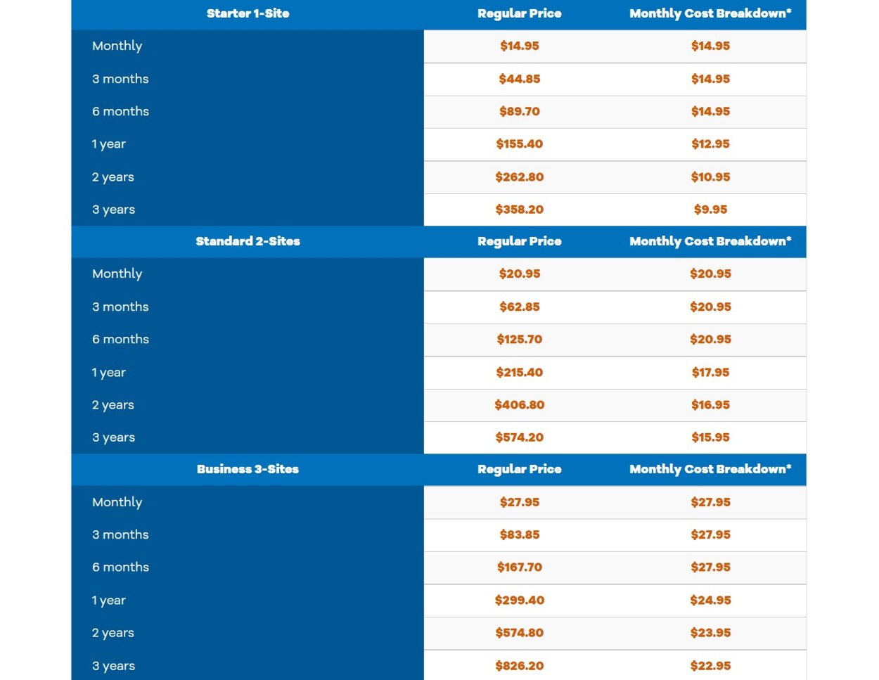Click Business 3 months price $83.85
879x680 pixels.
click(x=520, y=534)
